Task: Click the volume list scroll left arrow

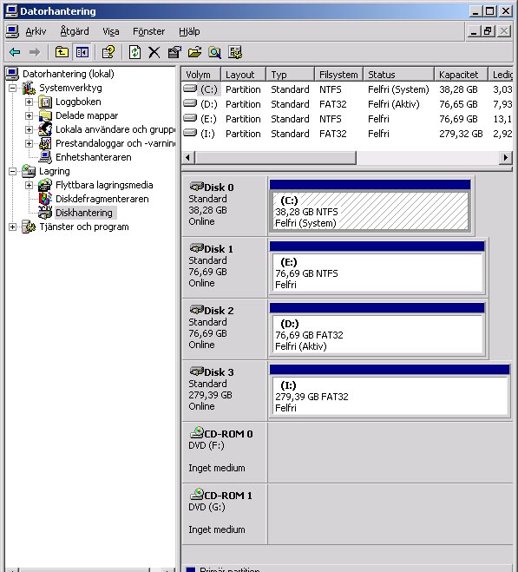Action: (x=188, y=158)
